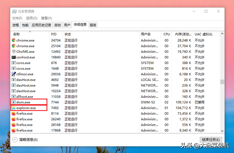Screen dimensions: 234x153
Task: Click the explorer.exe folder icon
Action: tap(14, 108)
